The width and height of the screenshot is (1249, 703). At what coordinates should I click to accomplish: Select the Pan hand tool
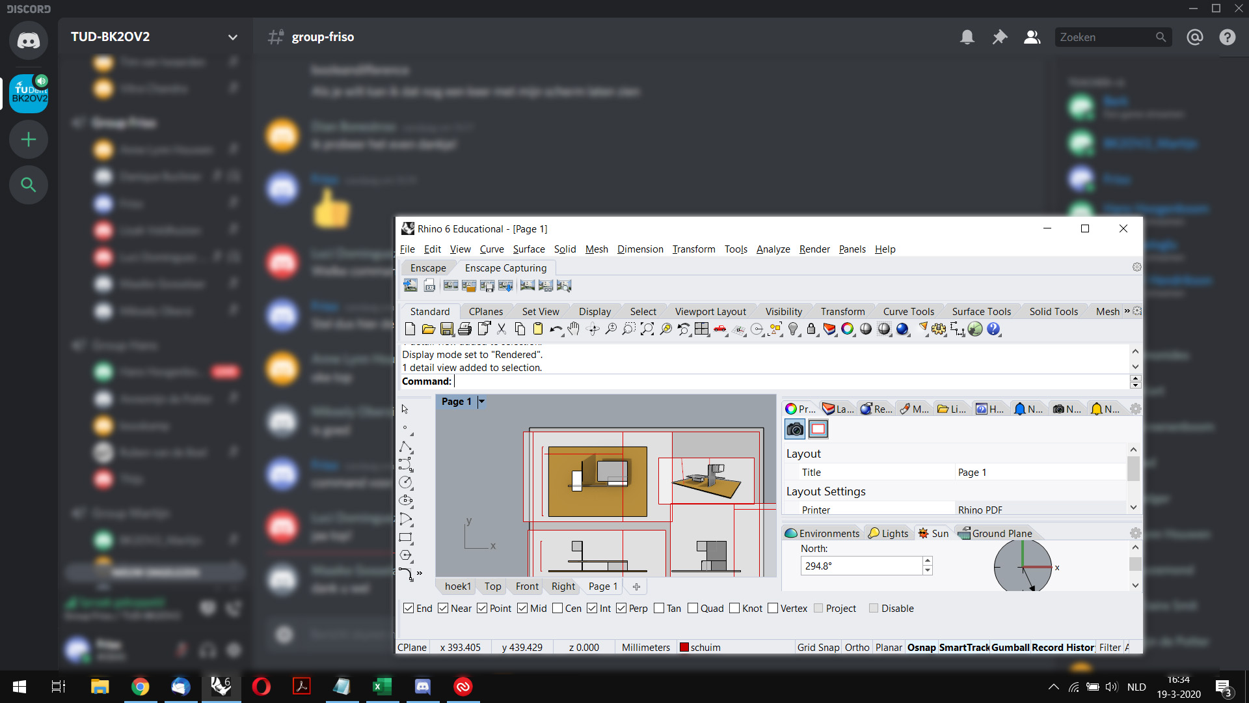pos(574,329)
